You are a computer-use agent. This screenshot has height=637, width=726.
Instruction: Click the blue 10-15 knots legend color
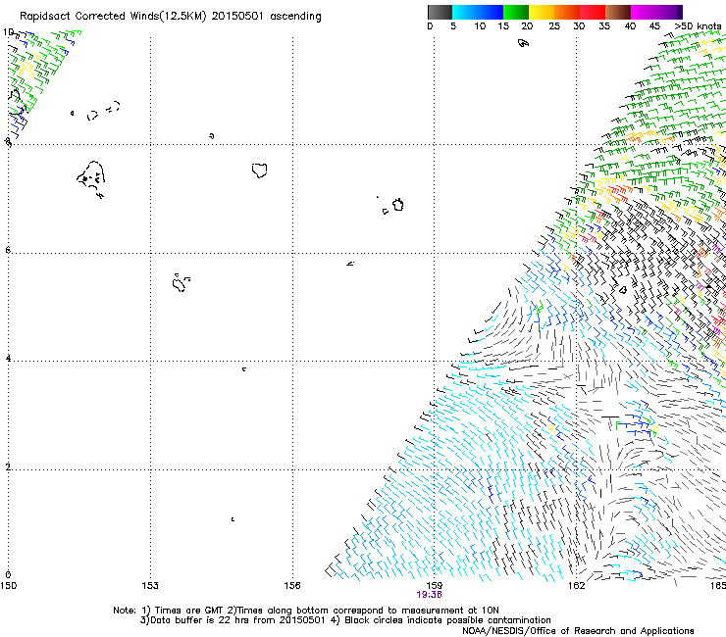(x=491, y=12)
